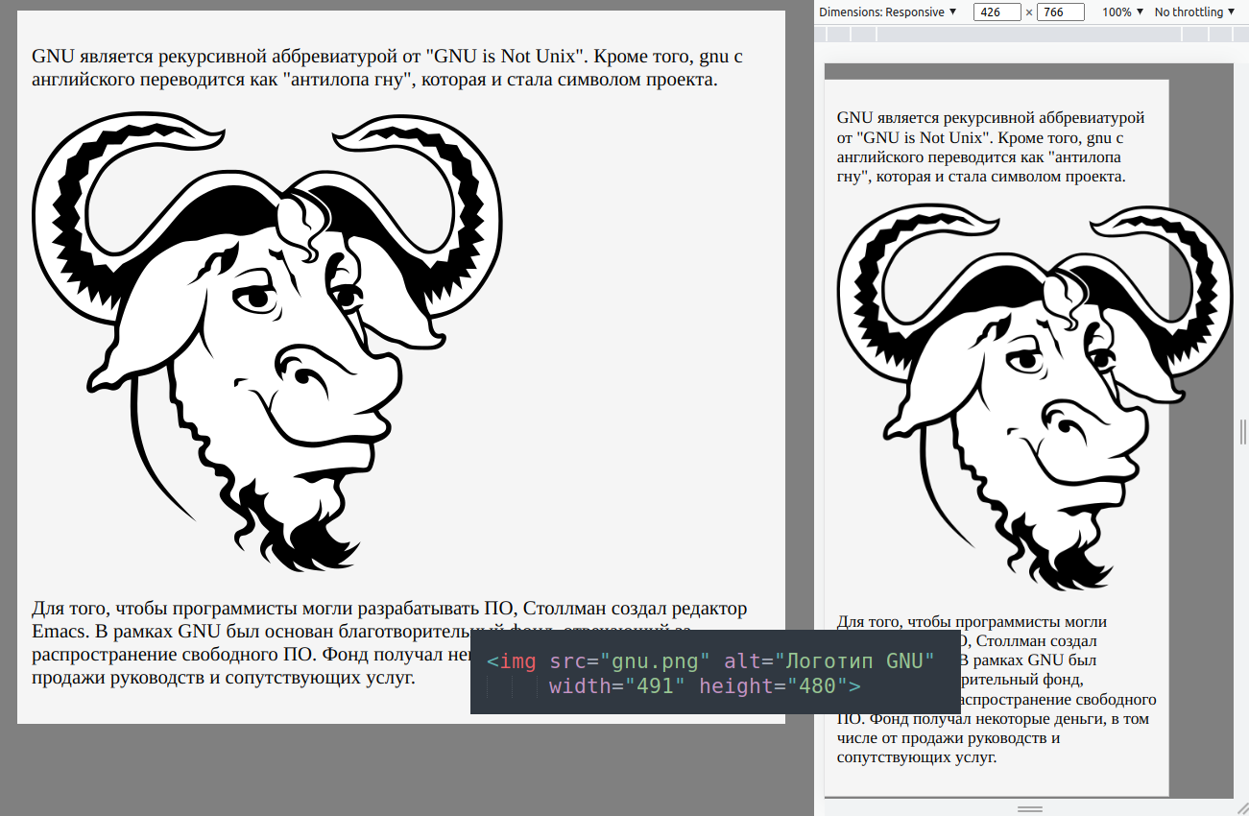Image resolution: width=1249 pixels, height=816 pixels.
Task: Click alt="Логотип GNU" in the code snippet
Action: (829, 661)
